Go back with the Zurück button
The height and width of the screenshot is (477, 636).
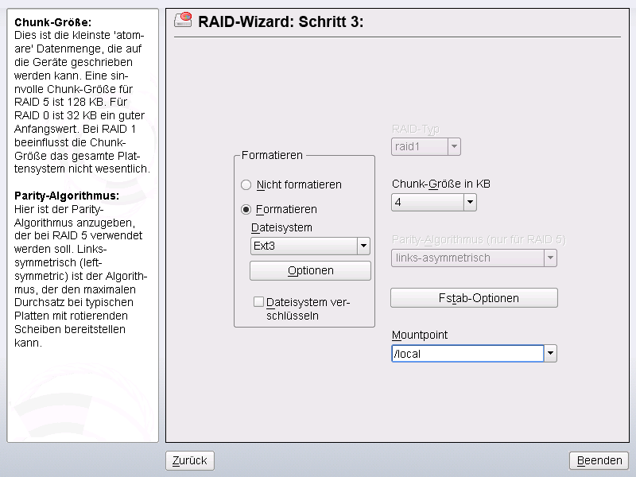[190, 460]
